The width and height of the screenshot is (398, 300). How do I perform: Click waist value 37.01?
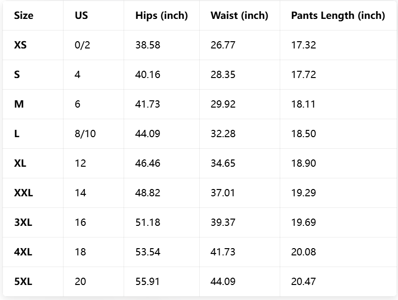click(223, 193)
